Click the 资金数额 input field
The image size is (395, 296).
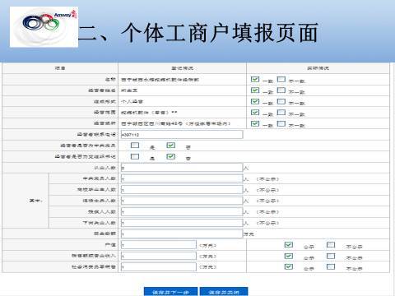click(x=182, y=234)
